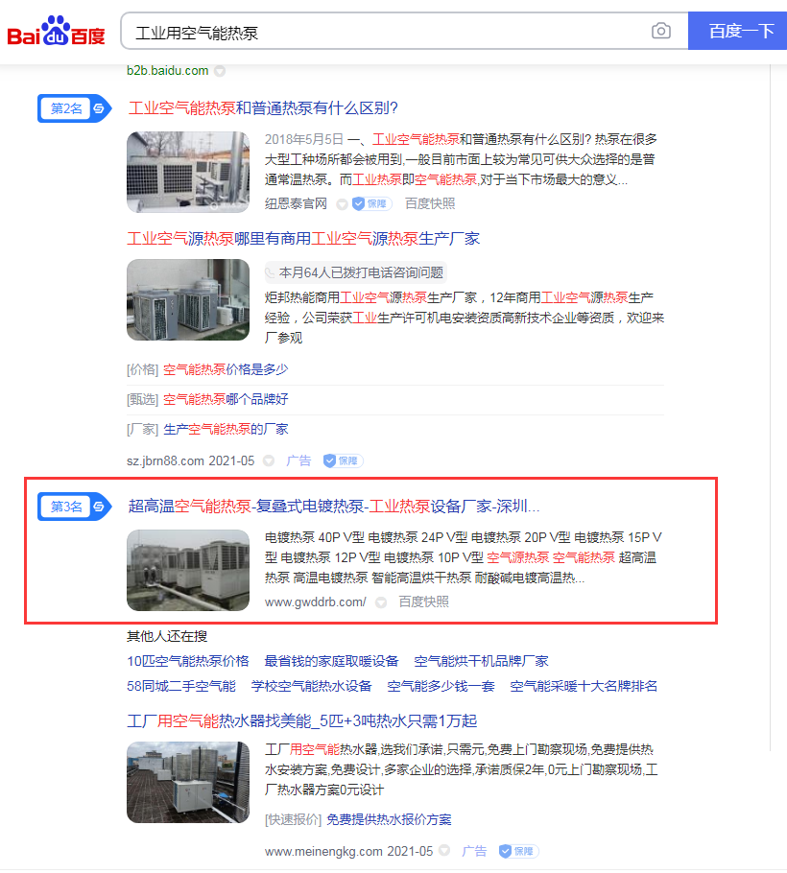Click the 本月64人已拨打电话咨询问题 phone label
Image resolution: width=787 pixels, height=873 pixels.
(x=355, y=272)
